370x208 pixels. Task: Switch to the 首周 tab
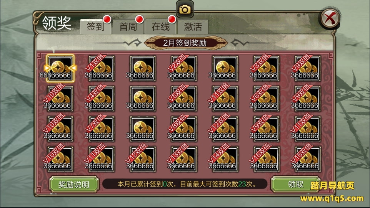pos(128,26)
